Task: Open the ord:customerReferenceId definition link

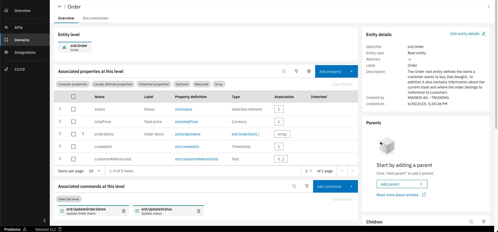Action: [x=196, y=159]
